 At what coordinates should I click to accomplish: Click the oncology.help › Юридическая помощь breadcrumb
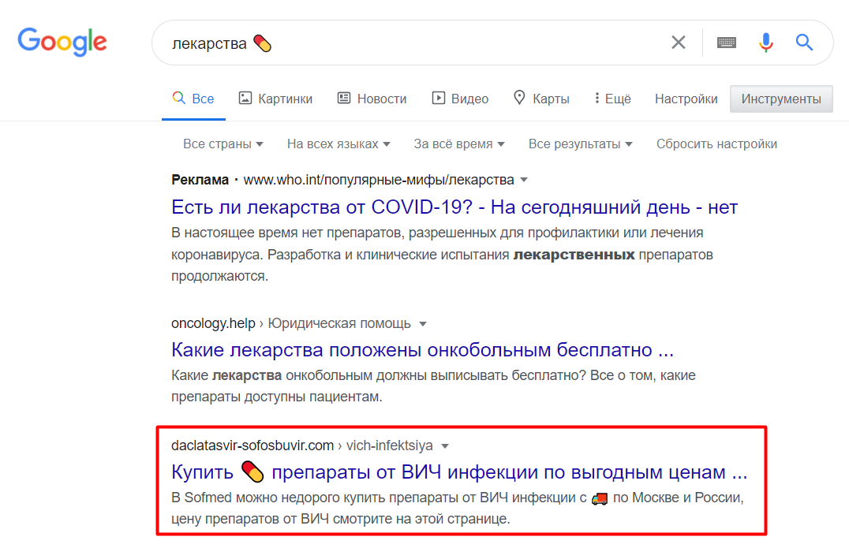291,323
